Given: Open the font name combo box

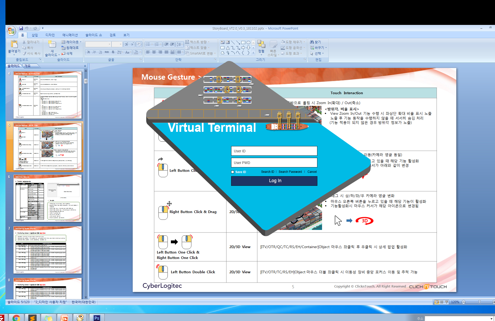Looking at the screenshot, I should (x=98, y=44).
